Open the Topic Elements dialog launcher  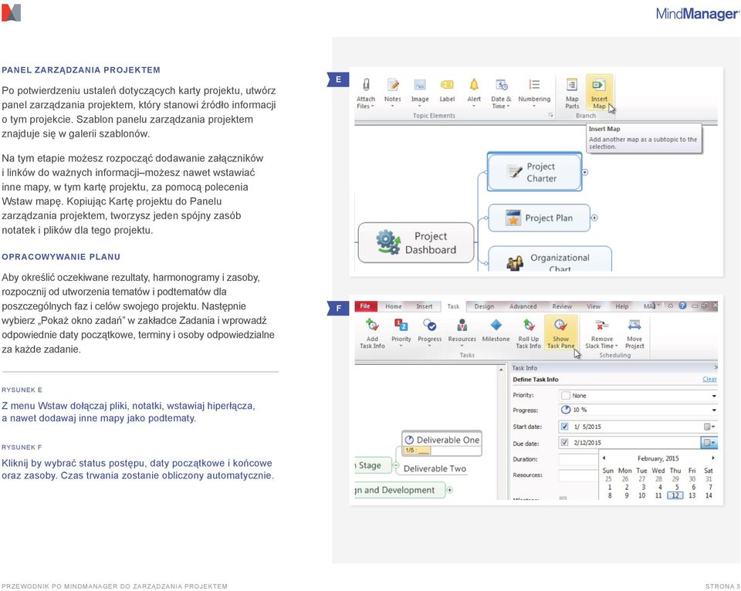pyautogui.click(x=550, y=115)
